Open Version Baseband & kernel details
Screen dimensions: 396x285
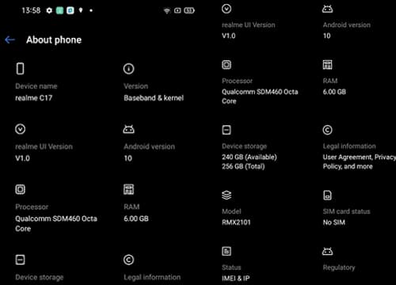(154, 82)
